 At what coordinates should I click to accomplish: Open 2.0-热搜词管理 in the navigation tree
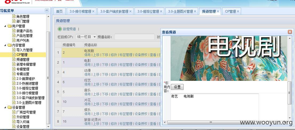[27, 83]
